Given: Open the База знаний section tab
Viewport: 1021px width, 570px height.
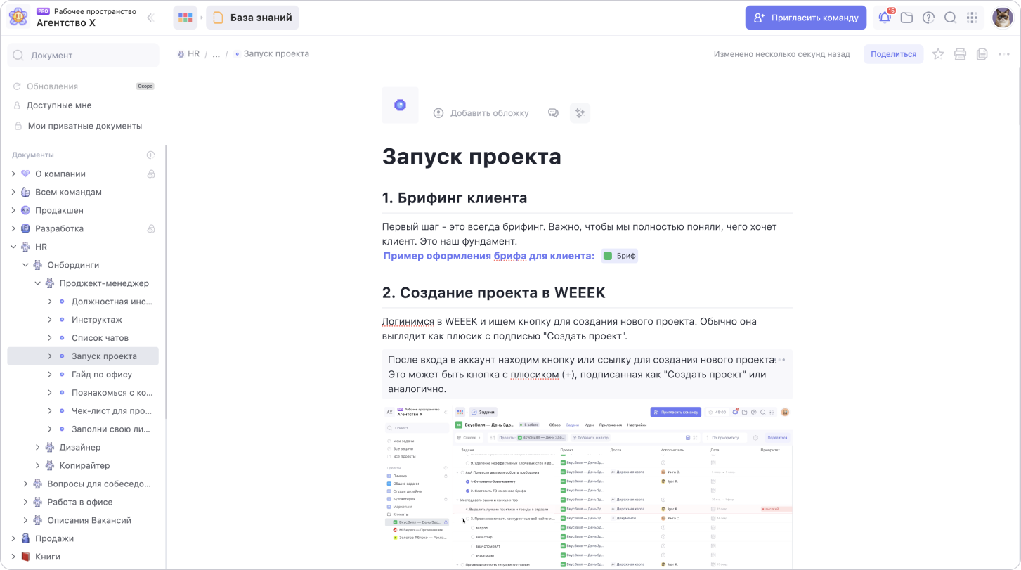Looking at the screenshot, I should [253, 18].
